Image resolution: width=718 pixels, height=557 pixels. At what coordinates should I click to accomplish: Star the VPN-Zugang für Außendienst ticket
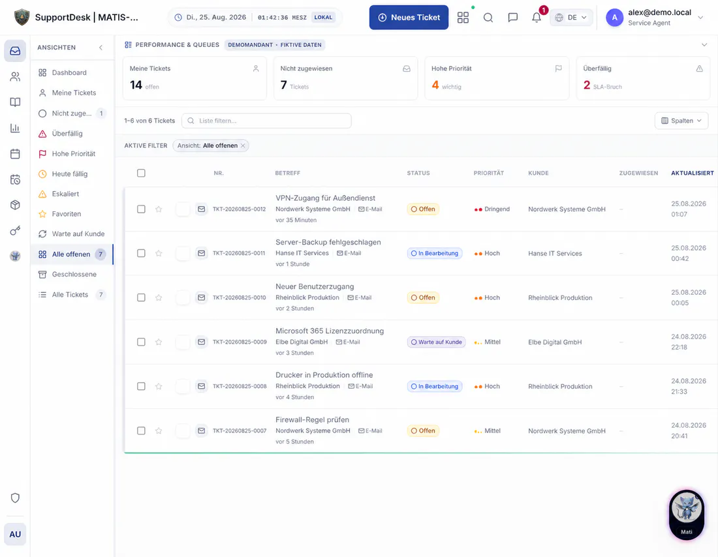[159, 209]
